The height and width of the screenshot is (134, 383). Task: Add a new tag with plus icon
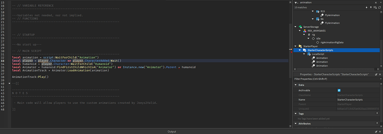tap(377, 114)
